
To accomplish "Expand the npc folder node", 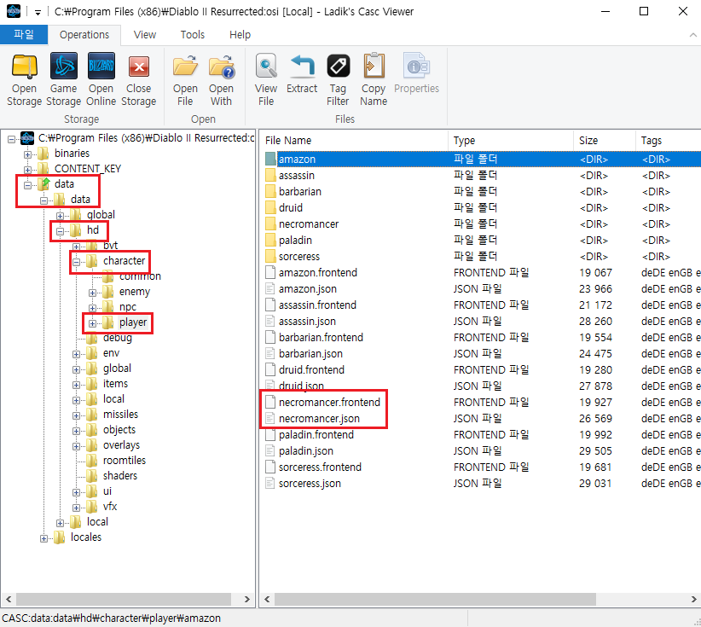I will (93, 308).
